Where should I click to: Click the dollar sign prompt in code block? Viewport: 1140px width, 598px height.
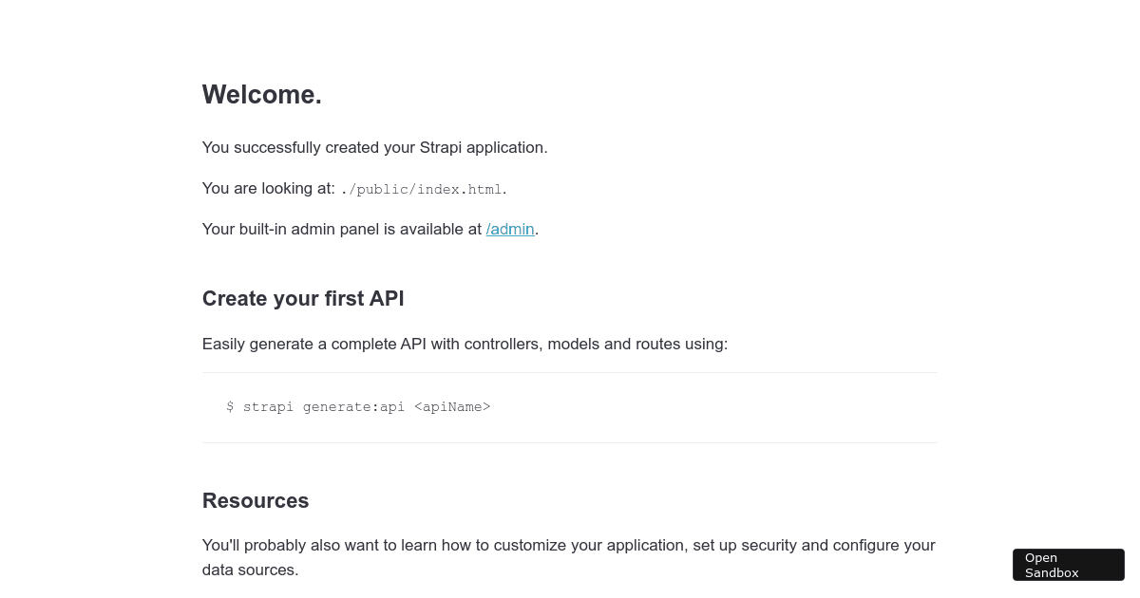point(230,407)
